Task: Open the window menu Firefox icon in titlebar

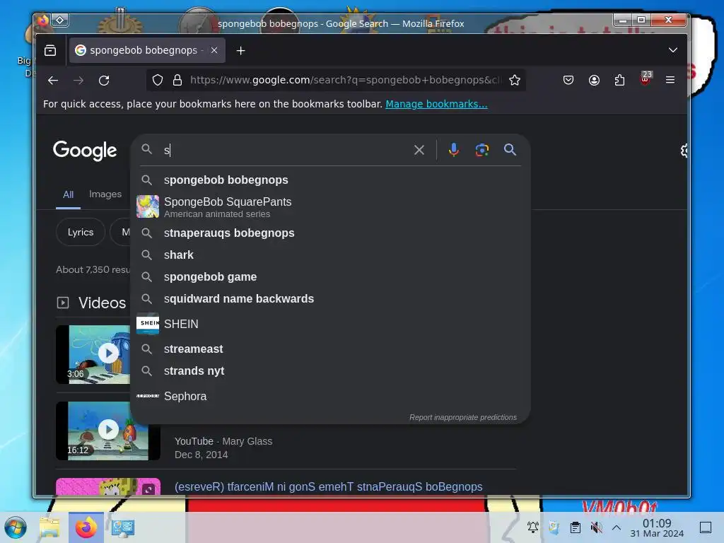Action: coord(43,21)
